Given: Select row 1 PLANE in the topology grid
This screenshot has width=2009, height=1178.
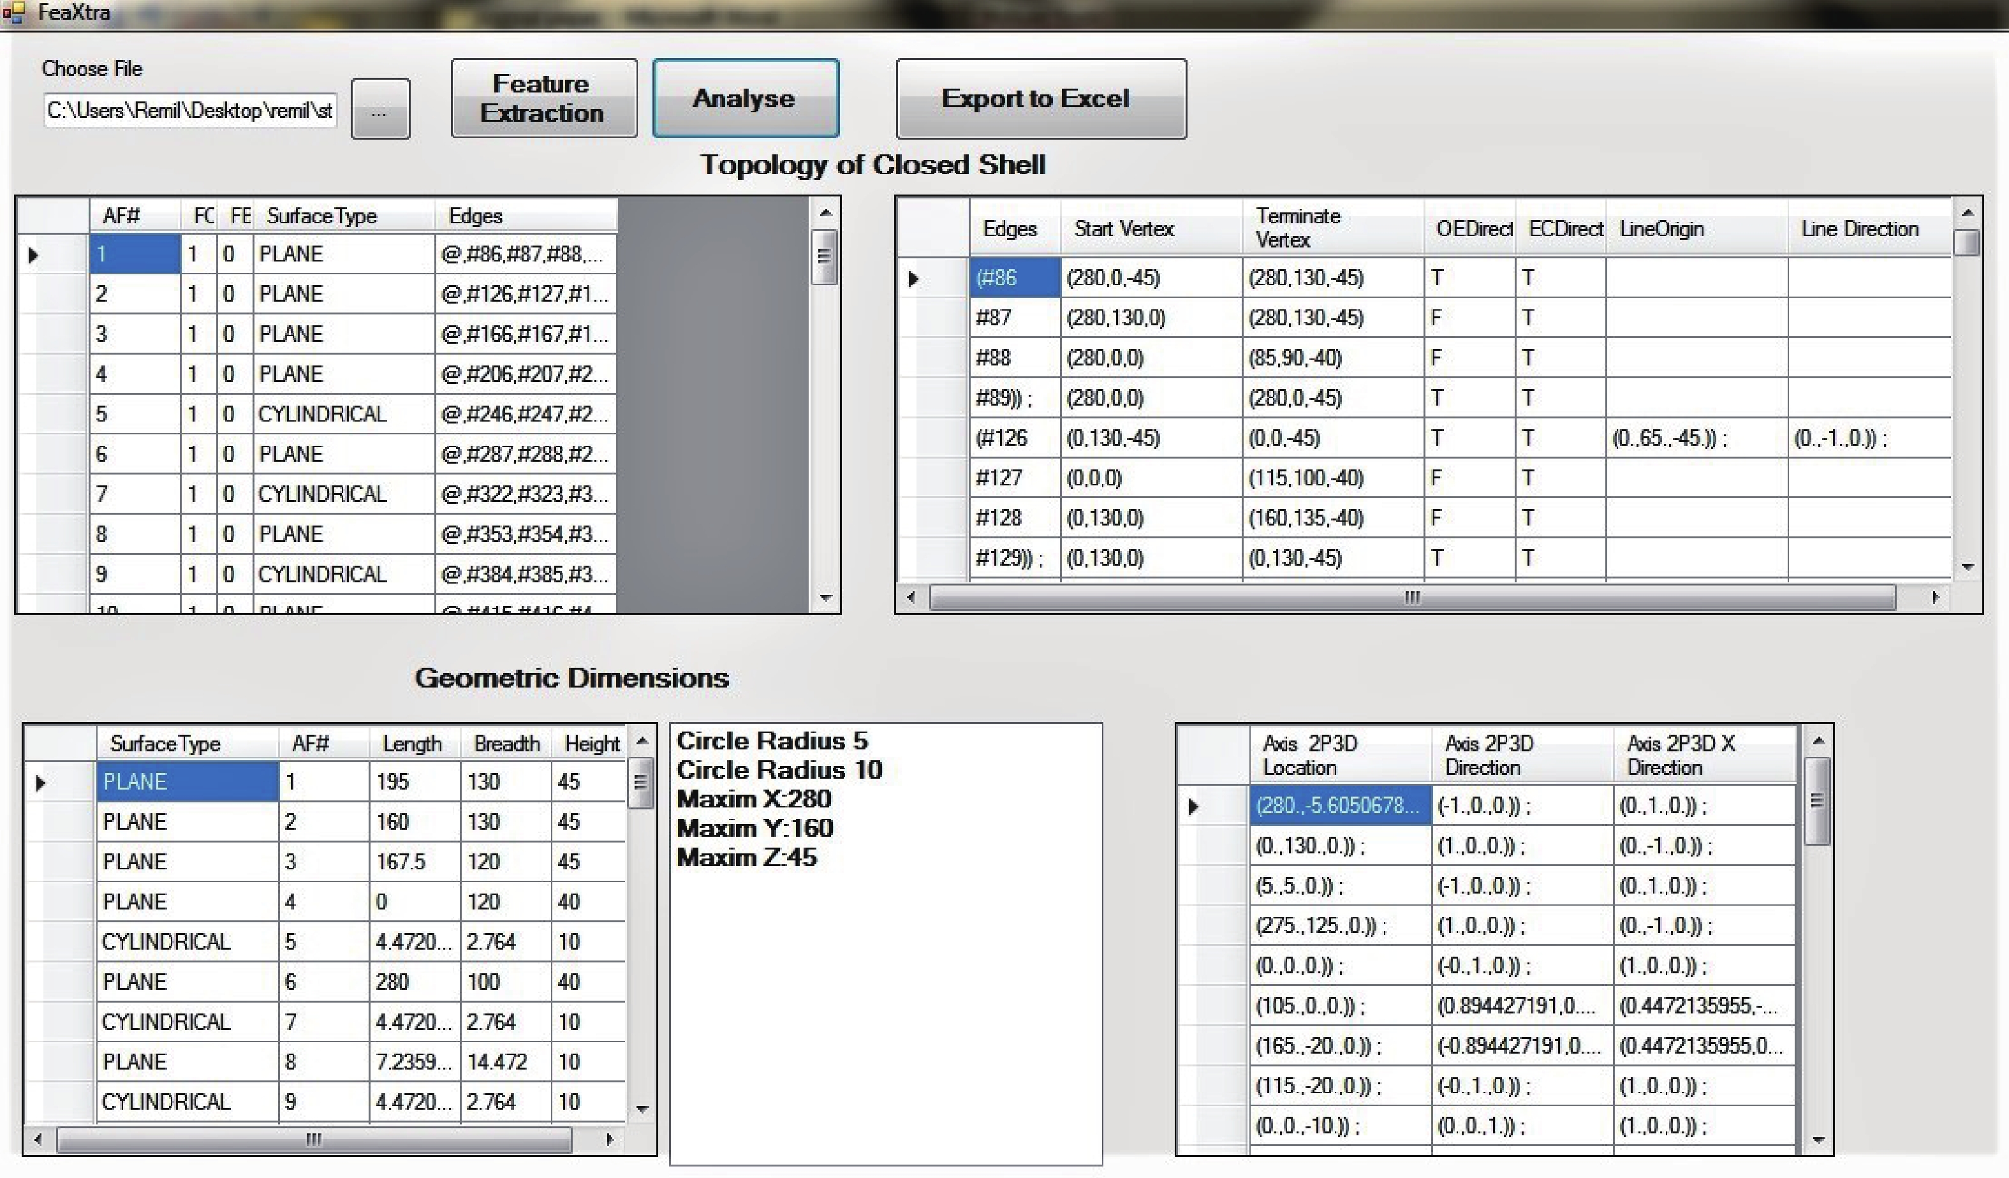Looking at the screenshot, I should point(133,253).
